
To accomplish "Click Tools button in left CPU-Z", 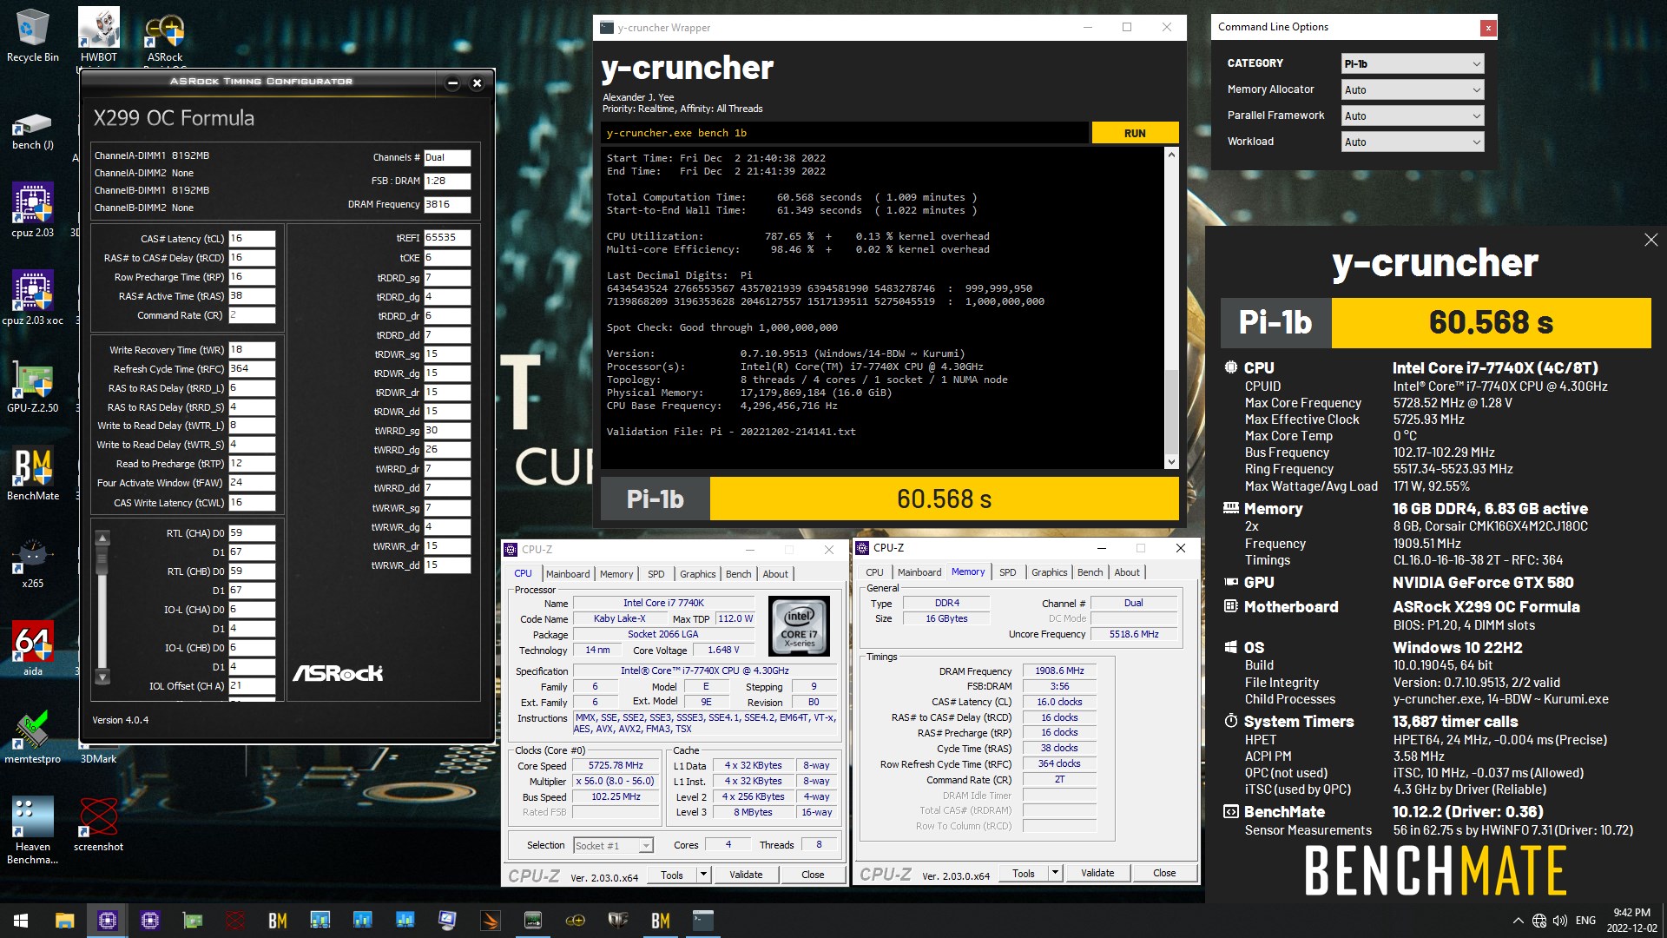I will coord(672,875).
